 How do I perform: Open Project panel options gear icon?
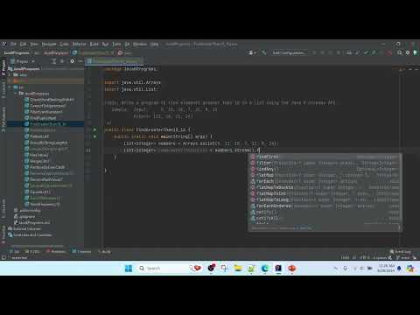[72, 61]
